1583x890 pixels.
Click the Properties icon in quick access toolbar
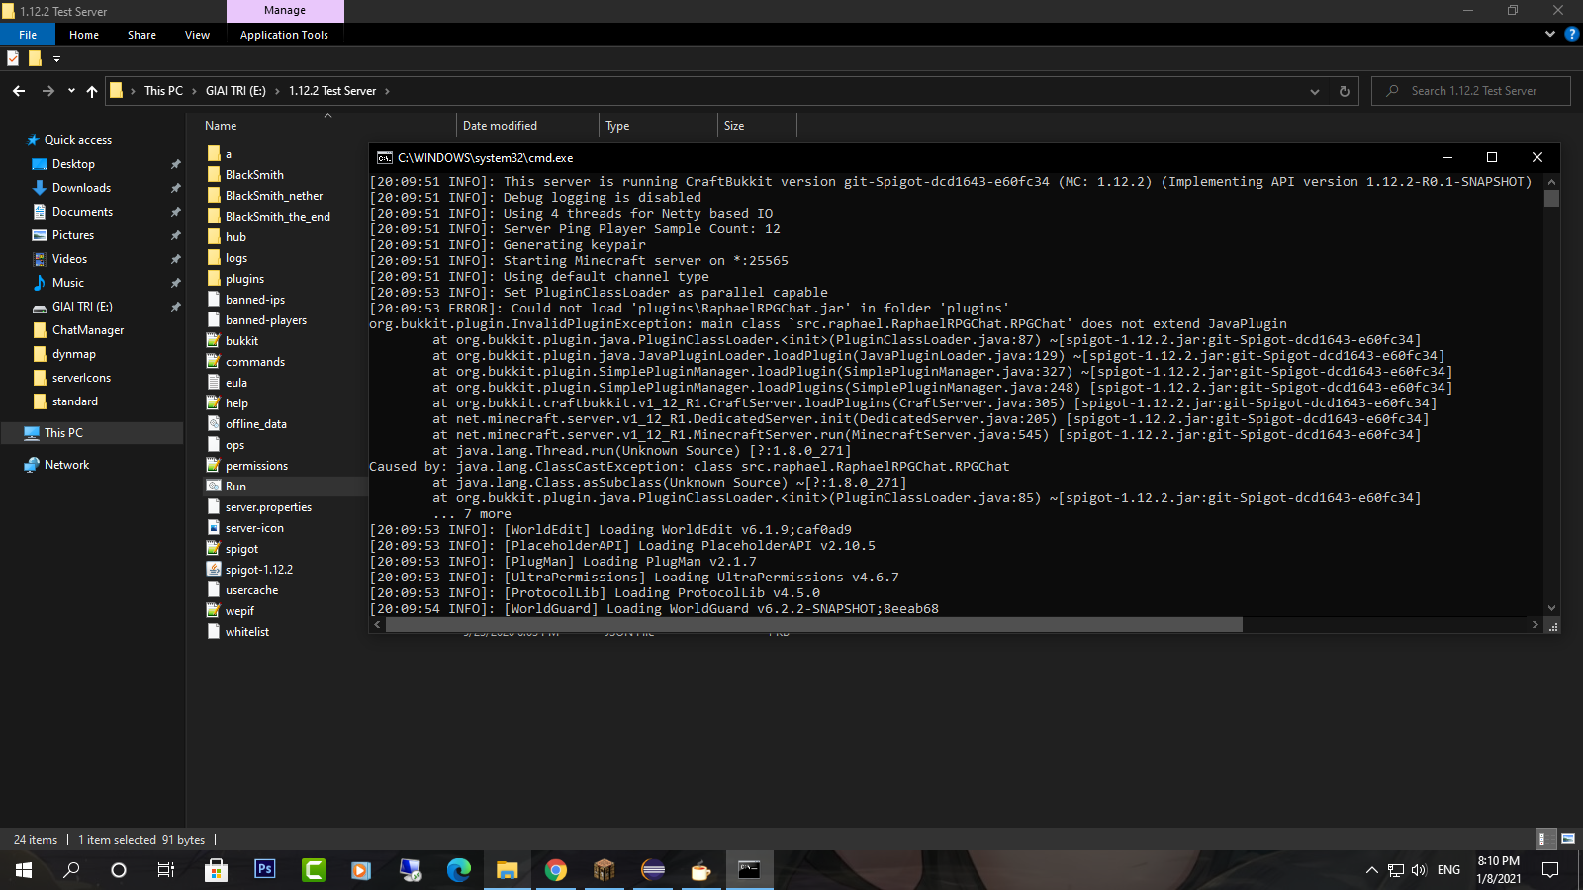click(13, 58)
